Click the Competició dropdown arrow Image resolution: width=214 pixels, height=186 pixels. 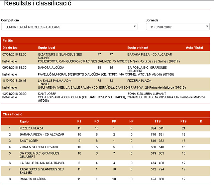[x=135, y=27]
